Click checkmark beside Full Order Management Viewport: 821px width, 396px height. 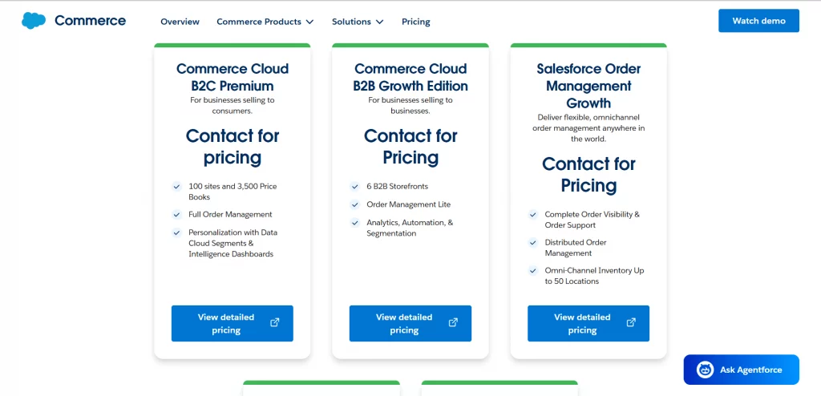pos(176,214)
